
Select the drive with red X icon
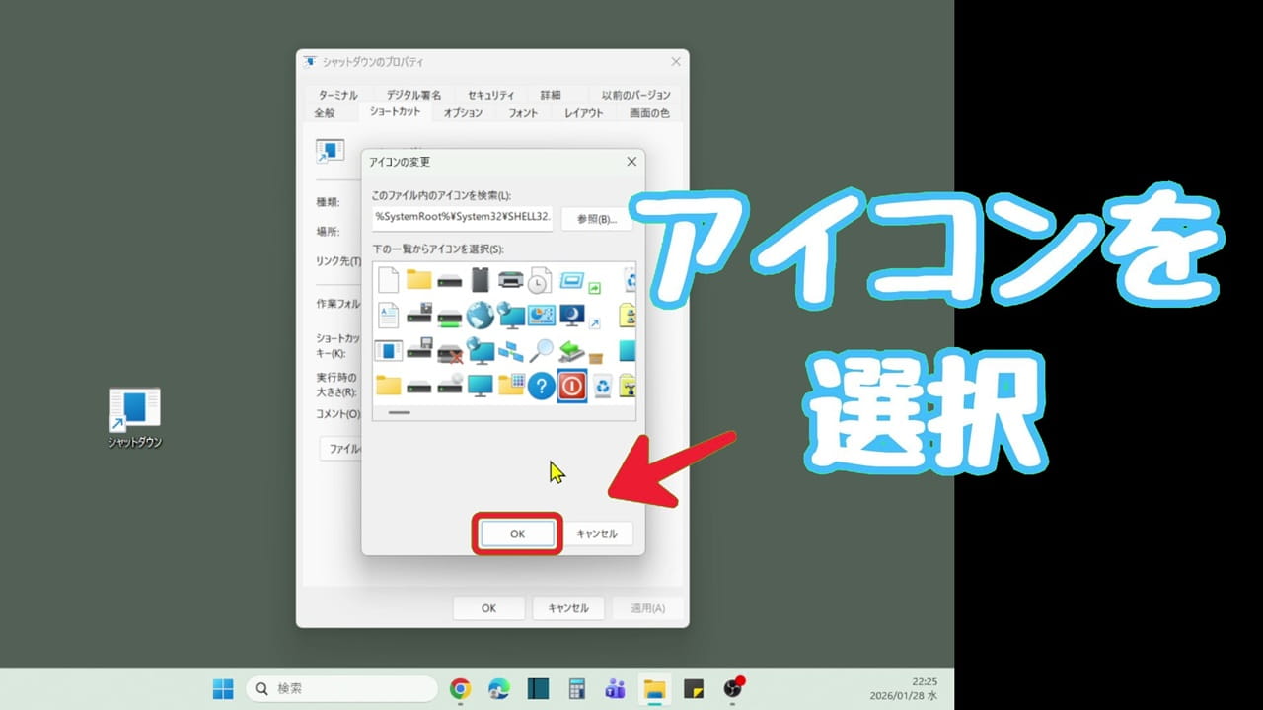[x=450, y=353]
